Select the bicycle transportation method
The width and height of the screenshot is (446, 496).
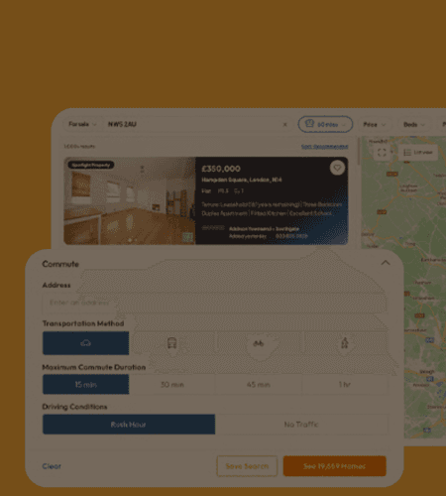(x=259, y=343)
